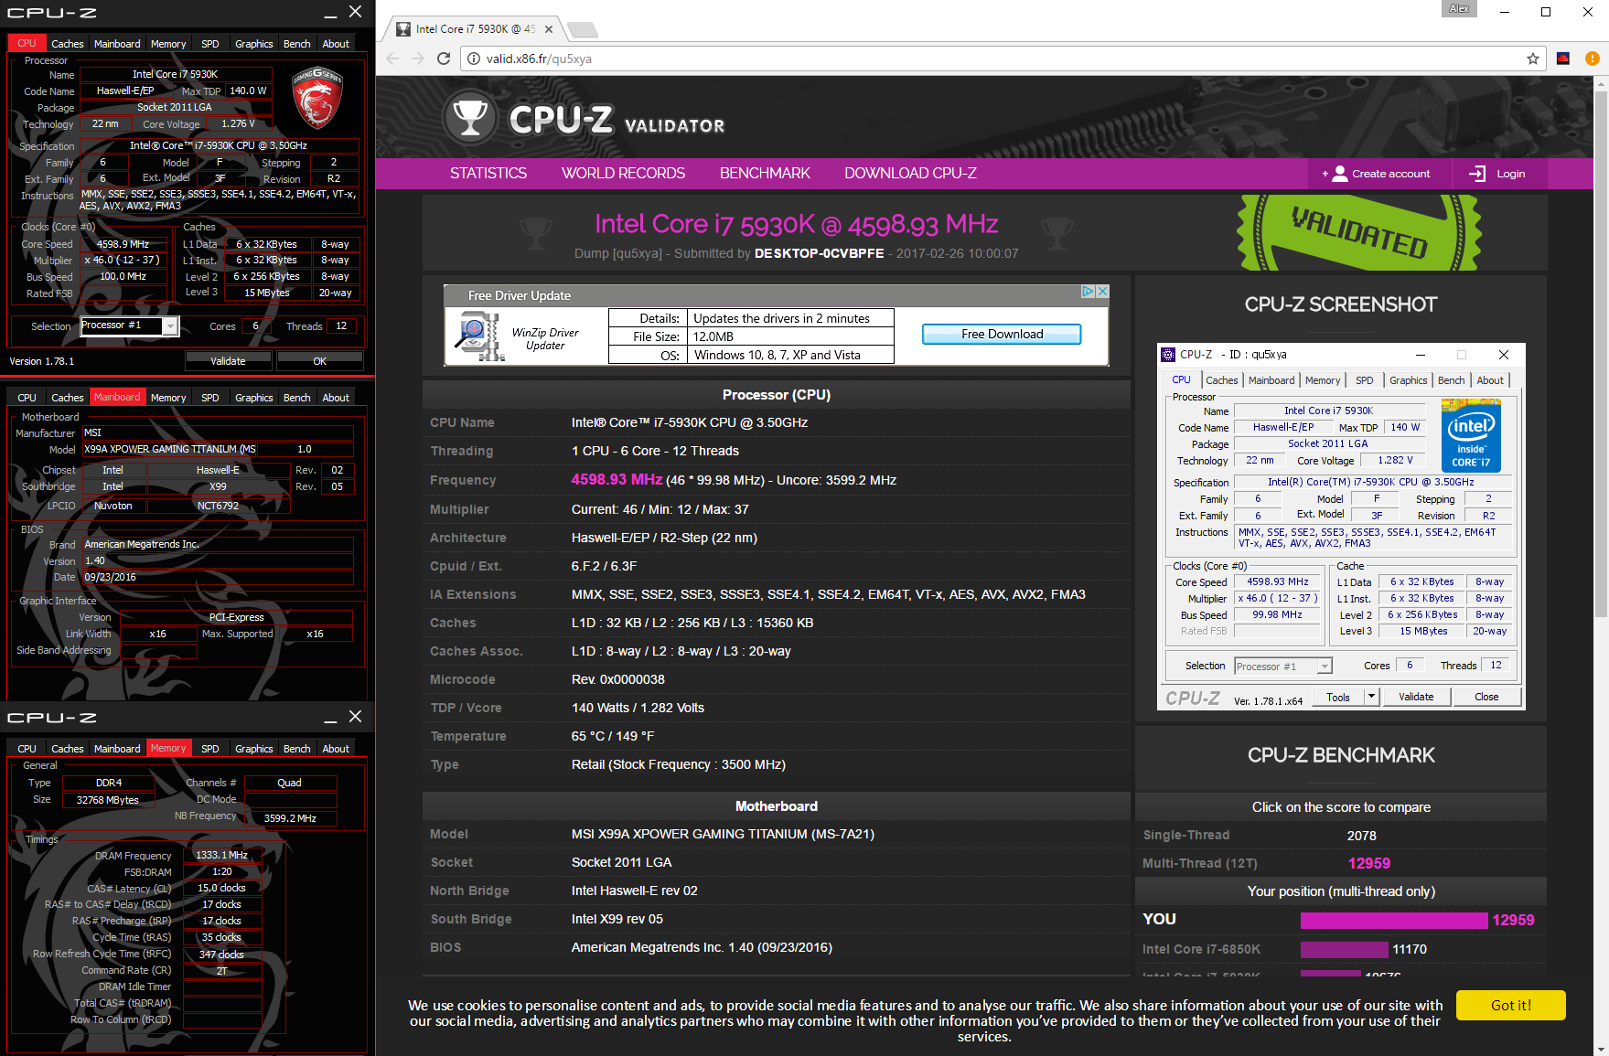Open Processor #1 selection dropdown in MSI CPU-Z
Screen dimensions: 1609x1056
coord(170,326)
